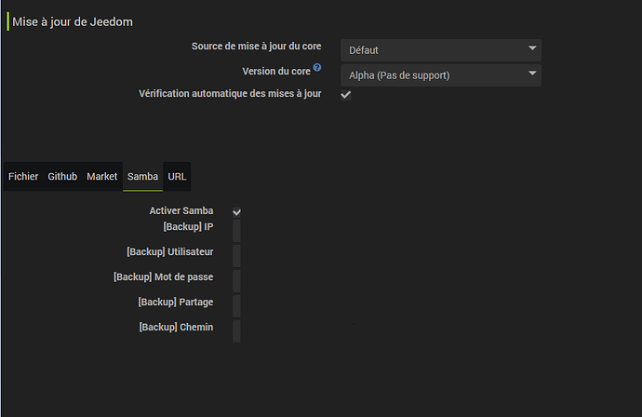Click the 'Vérification automatique des mises à jour' label
Image resolution: width=642 pixels, height=417 pixels.
(230, 94)
